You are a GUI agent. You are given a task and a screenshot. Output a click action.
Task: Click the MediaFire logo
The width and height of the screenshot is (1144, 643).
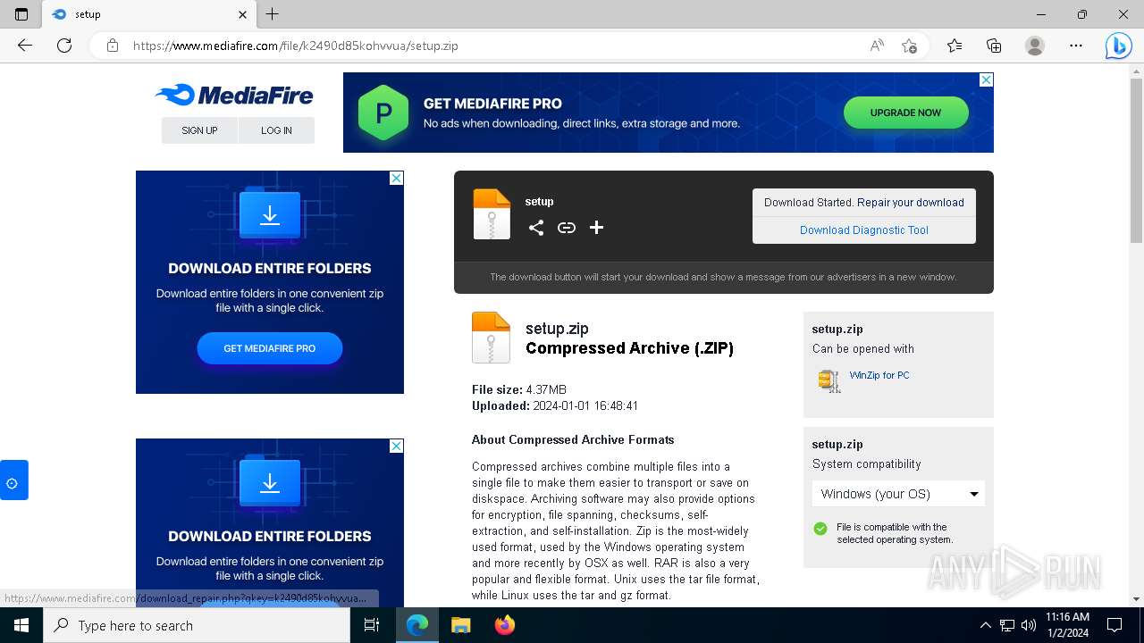(x=234, y=95)
